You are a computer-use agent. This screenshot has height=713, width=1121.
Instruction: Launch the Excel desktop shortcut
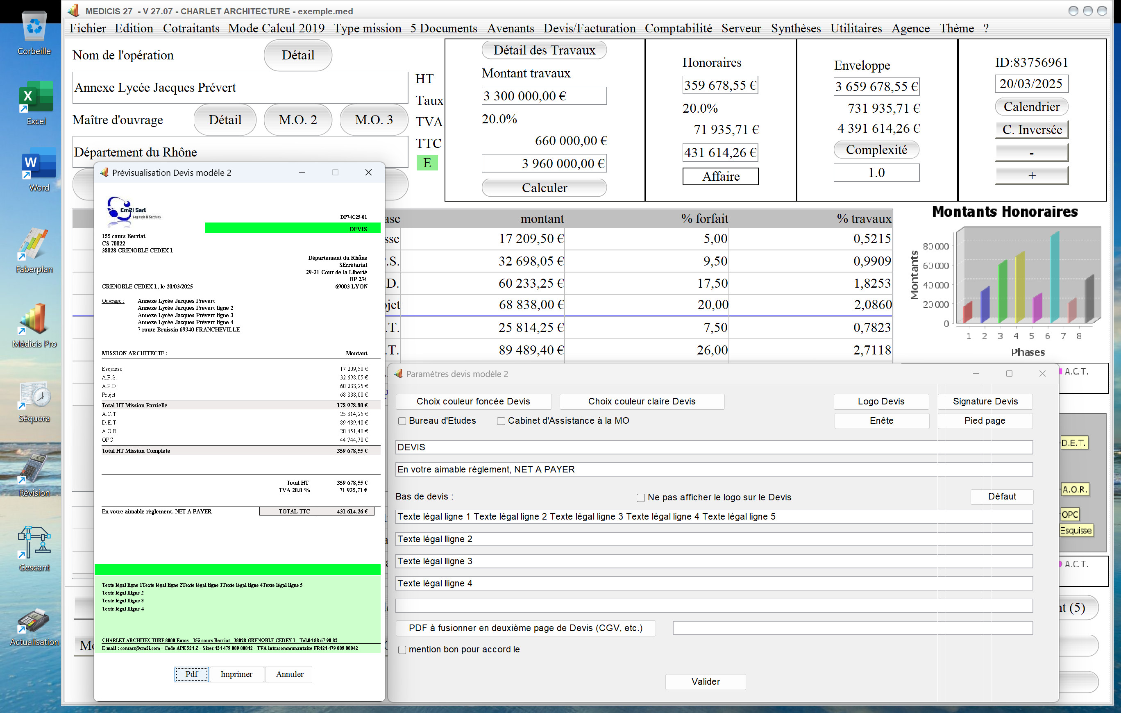36,102
